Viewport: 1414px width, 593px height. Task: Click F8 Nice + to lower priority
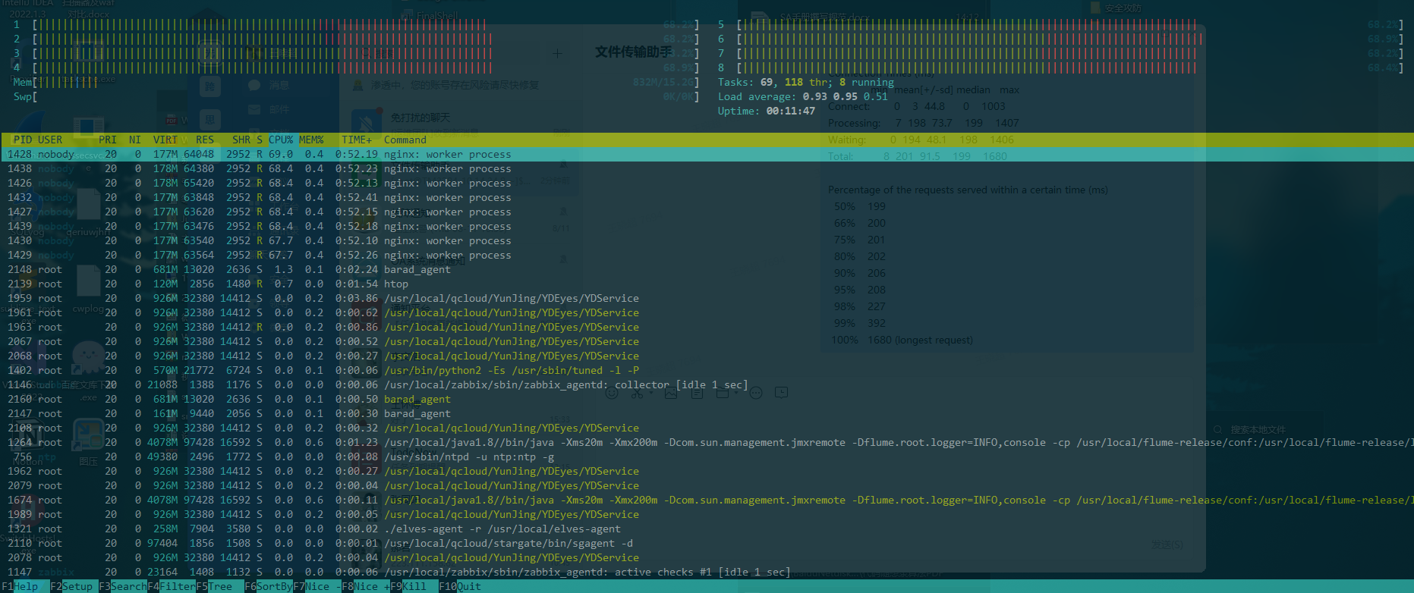click(366, 586)
